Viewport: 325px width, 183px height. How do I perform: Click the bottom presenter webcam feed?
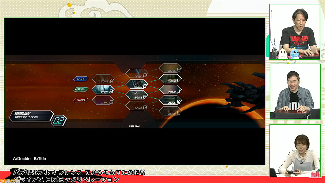(295, 151)
